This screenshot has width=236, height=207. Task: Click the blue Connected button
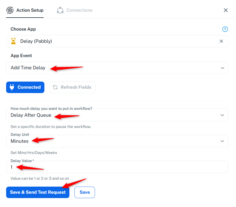coord(25,87)
